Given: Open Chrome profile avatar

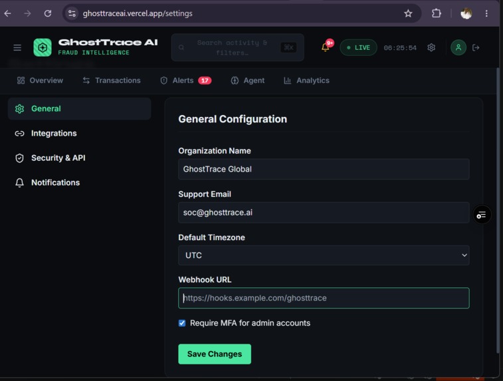Looking at the screenshot, I should 466,13.
